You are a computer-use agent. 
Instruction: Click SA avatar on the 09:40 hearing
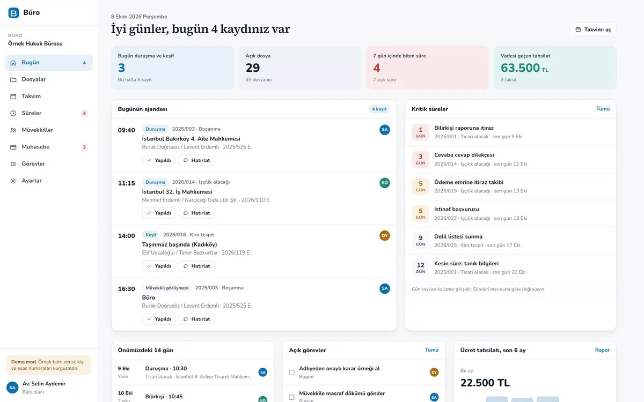[x=385, y=129]
